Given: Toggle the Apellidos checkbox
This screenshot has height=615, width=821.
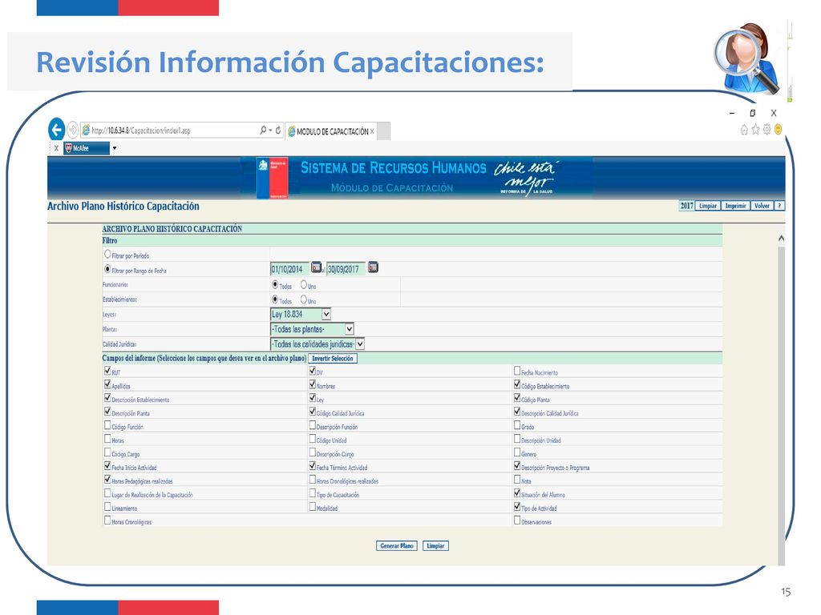Looking at the screenshot, I should click(x=107, y=384).
